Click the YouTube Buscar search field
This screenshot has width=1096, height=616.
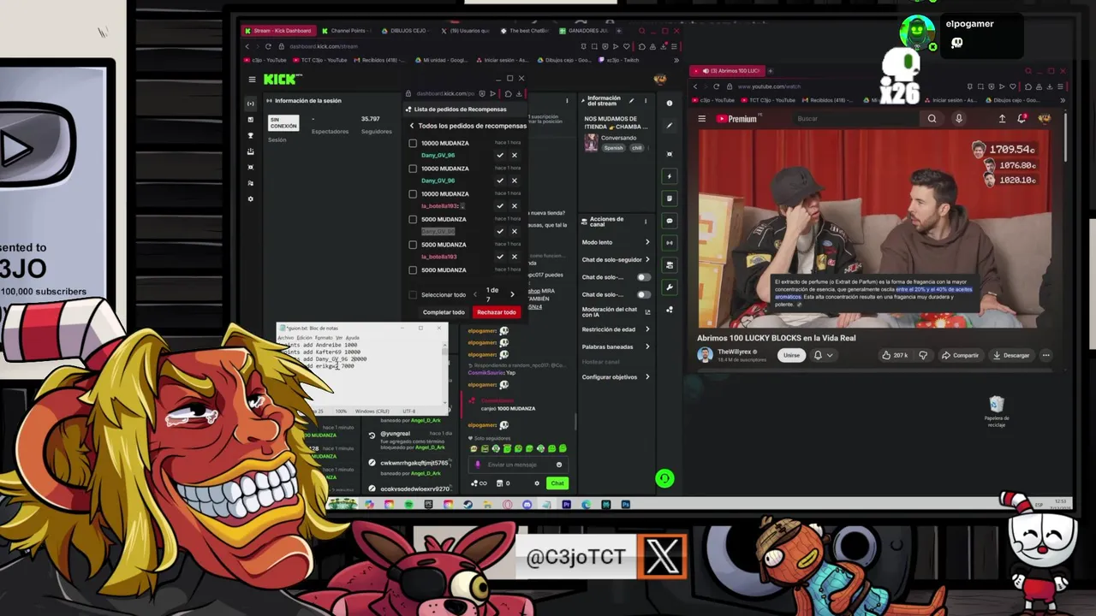coord(856,119)
